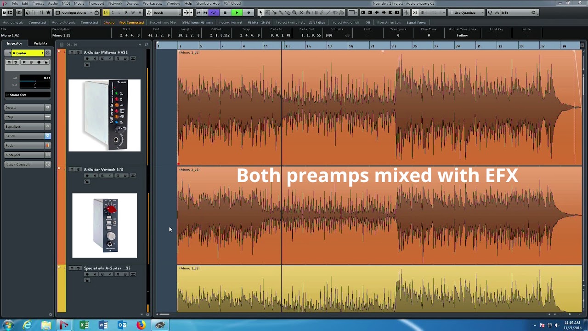Select the Zoom magnifier tool
The height and width of the screenshot is (331, 588).
294,12
